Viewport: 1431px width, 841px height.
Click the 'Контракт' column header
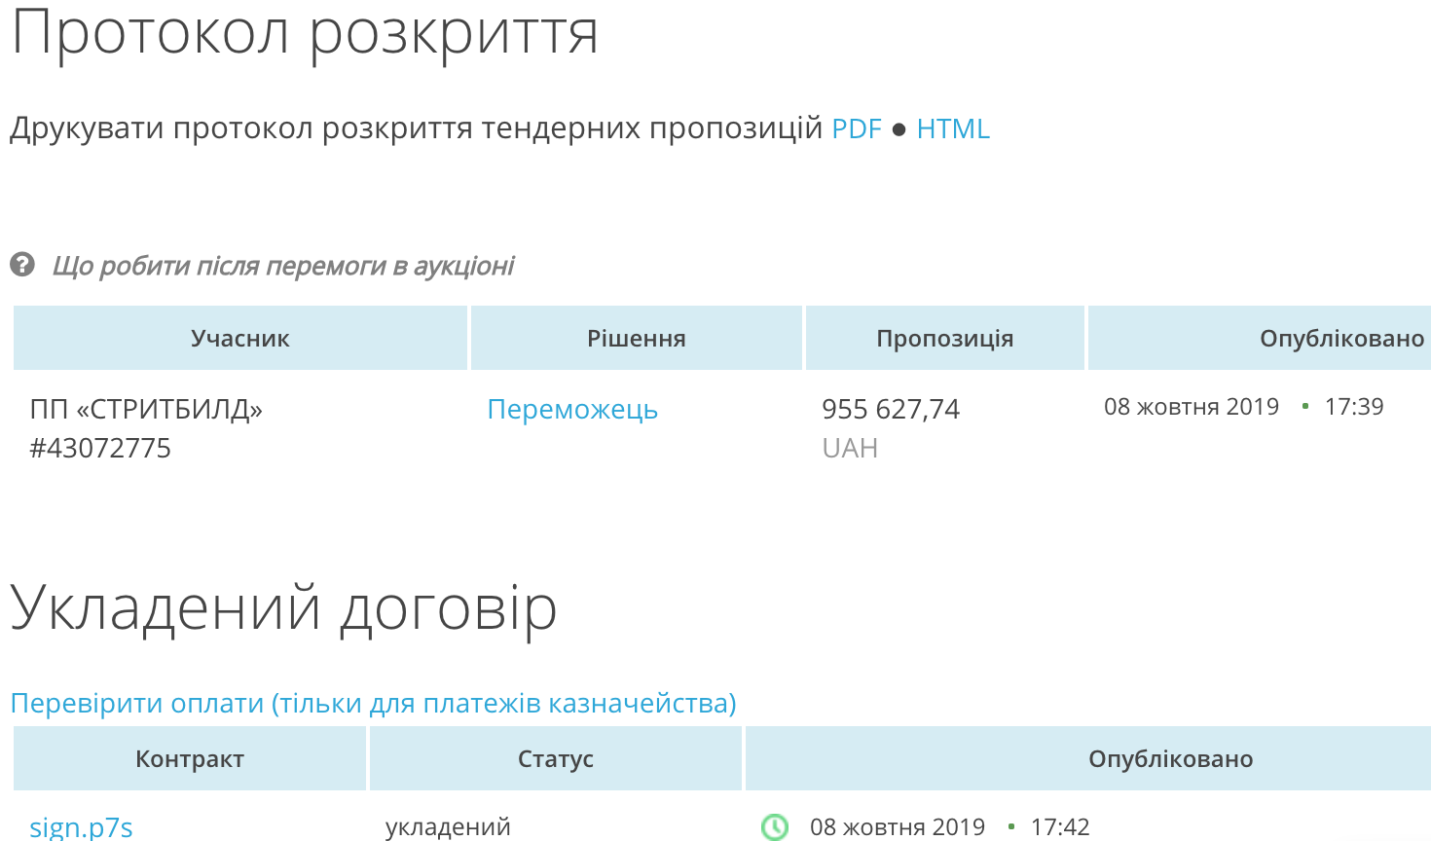190,759
